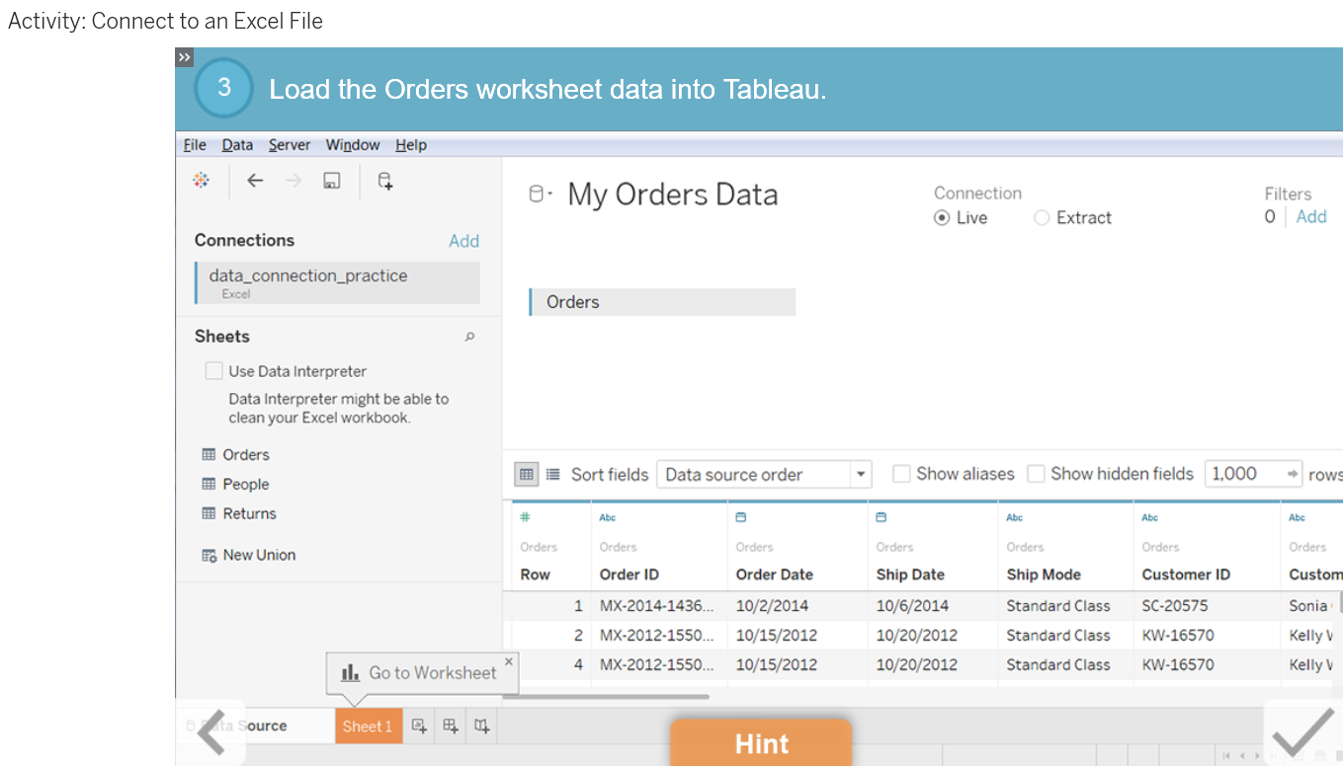Click the Abc type icon above Customer ID
Screen dimensions: 1343x771
point(1150,517)
